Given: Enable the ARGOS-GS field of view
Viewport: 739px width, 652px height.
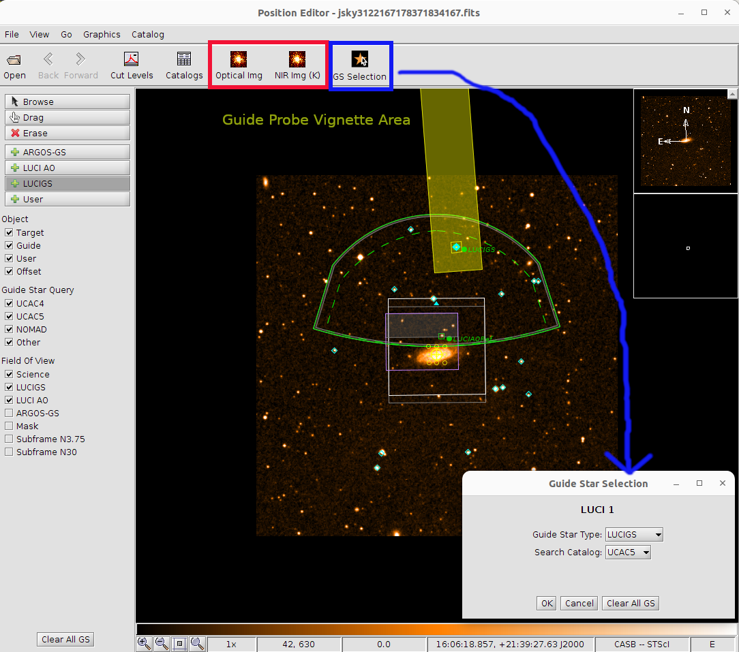Looking at the screenshot, I should (9, 413).
